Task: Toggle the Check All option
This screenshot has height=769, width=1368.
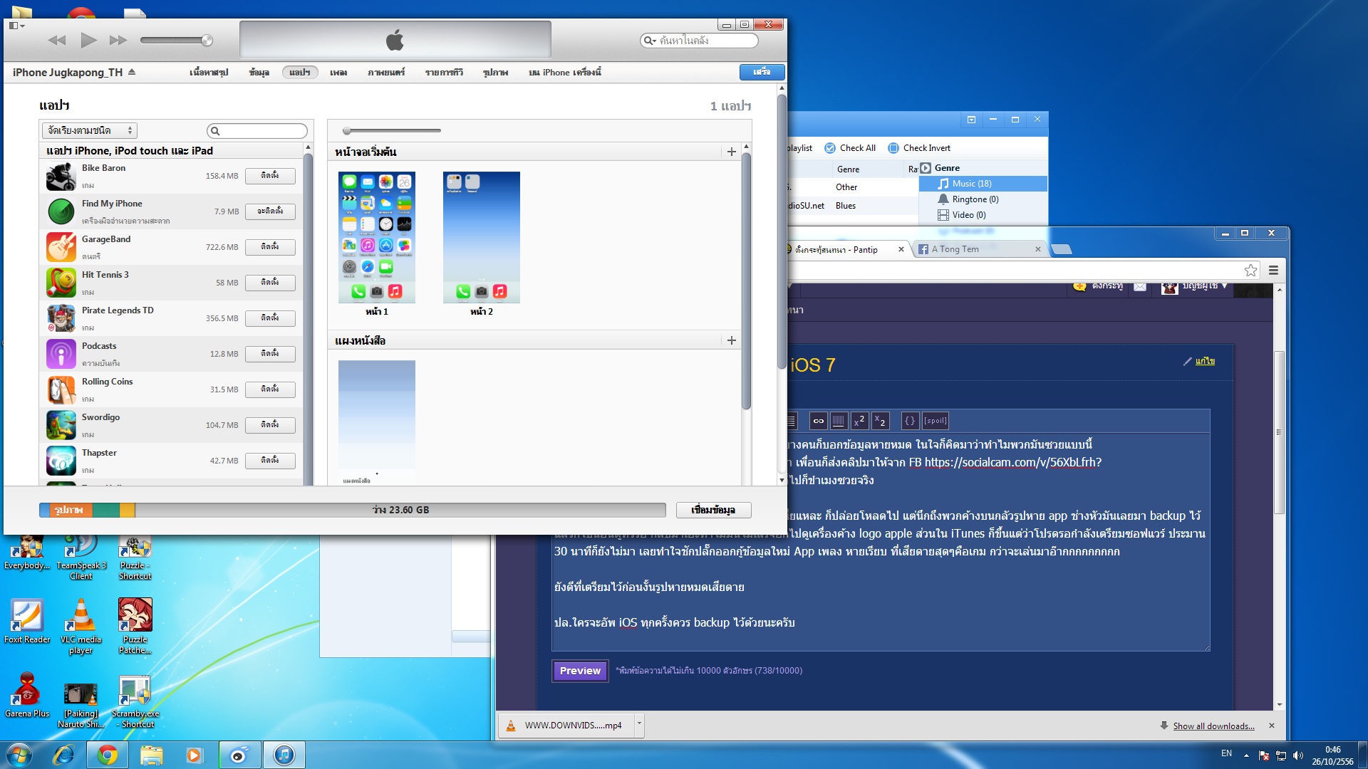Action: click(851, 148)
